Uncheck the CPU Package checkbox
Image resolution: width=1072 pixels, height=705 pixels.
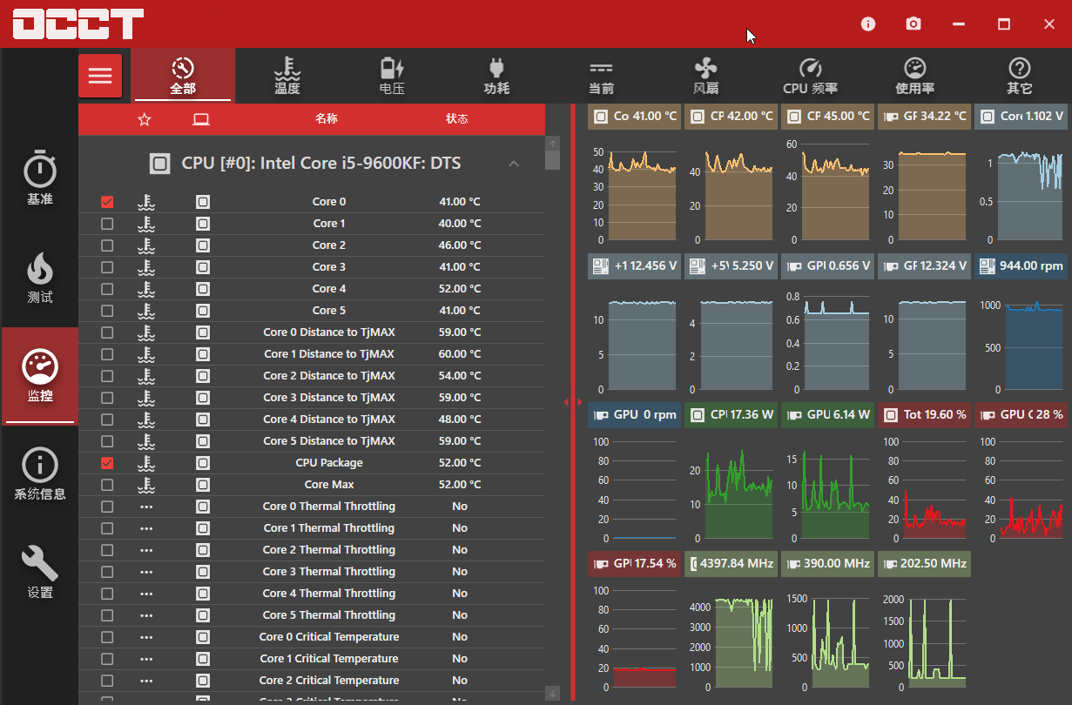tap(107, 463)
